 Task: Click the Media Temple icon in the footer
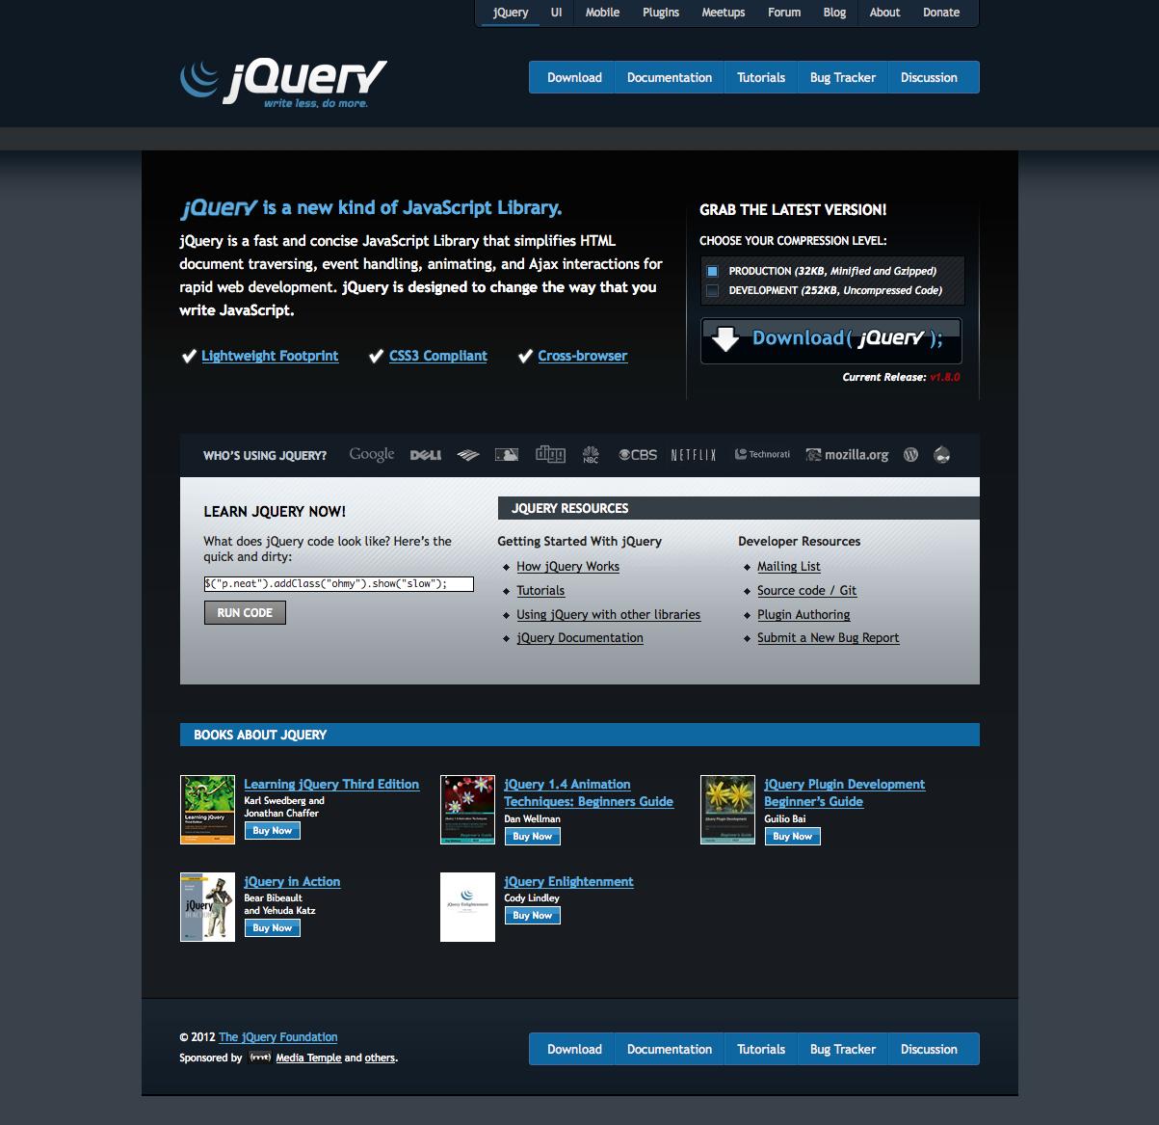(259, 1058)
